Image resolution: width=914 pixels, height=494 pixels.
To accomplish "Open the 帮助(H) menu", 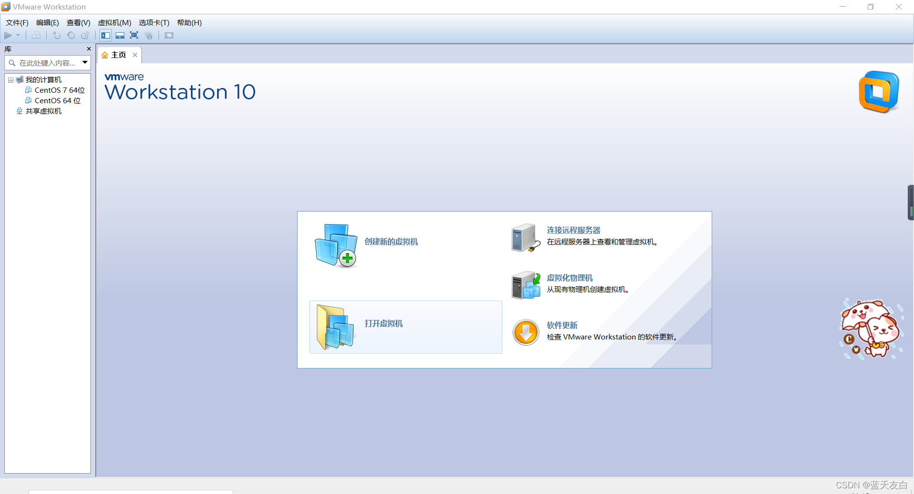I will [189, 23].
